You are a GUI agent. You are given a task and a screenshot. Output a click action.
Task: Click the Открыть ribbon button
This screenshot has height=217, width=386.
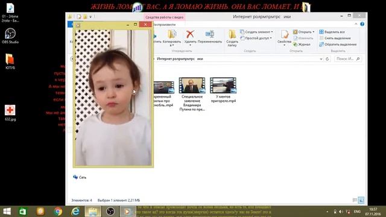point(303,32)
